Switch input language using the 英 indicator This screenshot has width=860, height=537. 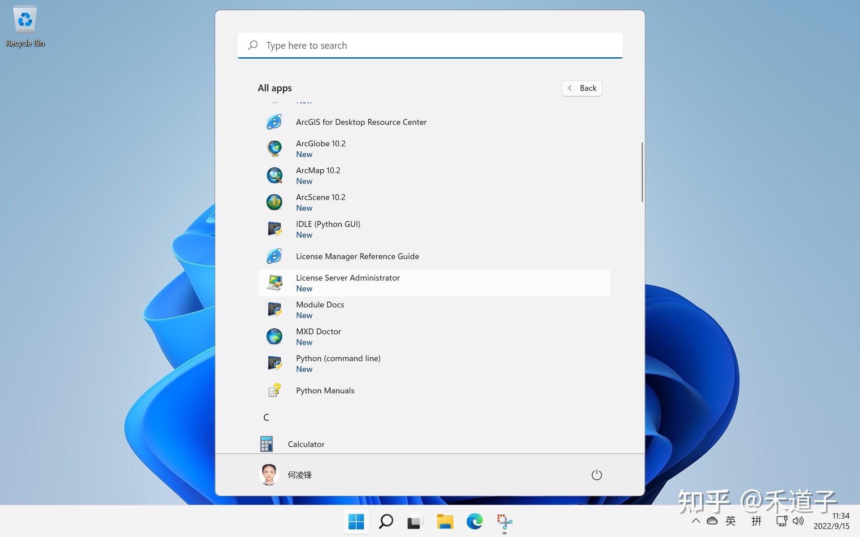[x=731, y=521]
